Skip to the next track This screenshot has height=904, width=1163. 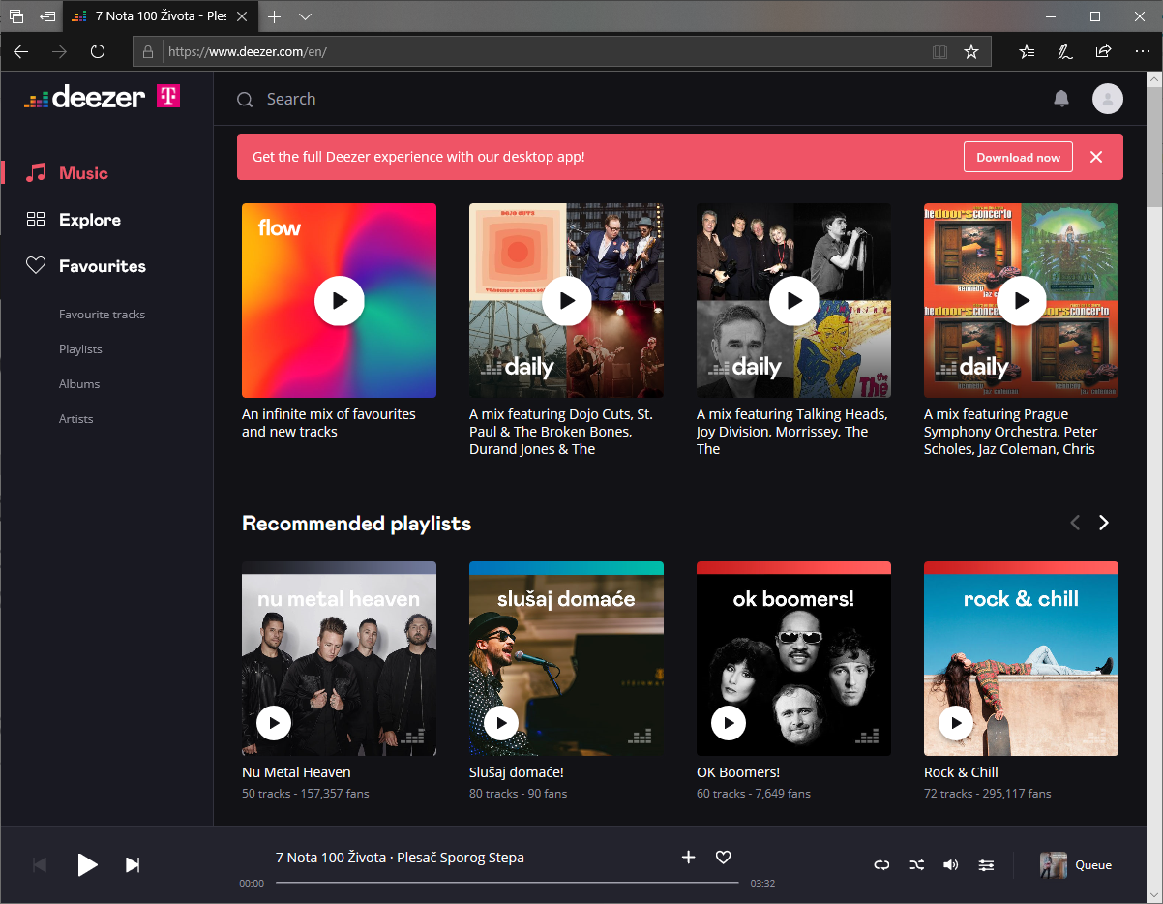[133, 864]
